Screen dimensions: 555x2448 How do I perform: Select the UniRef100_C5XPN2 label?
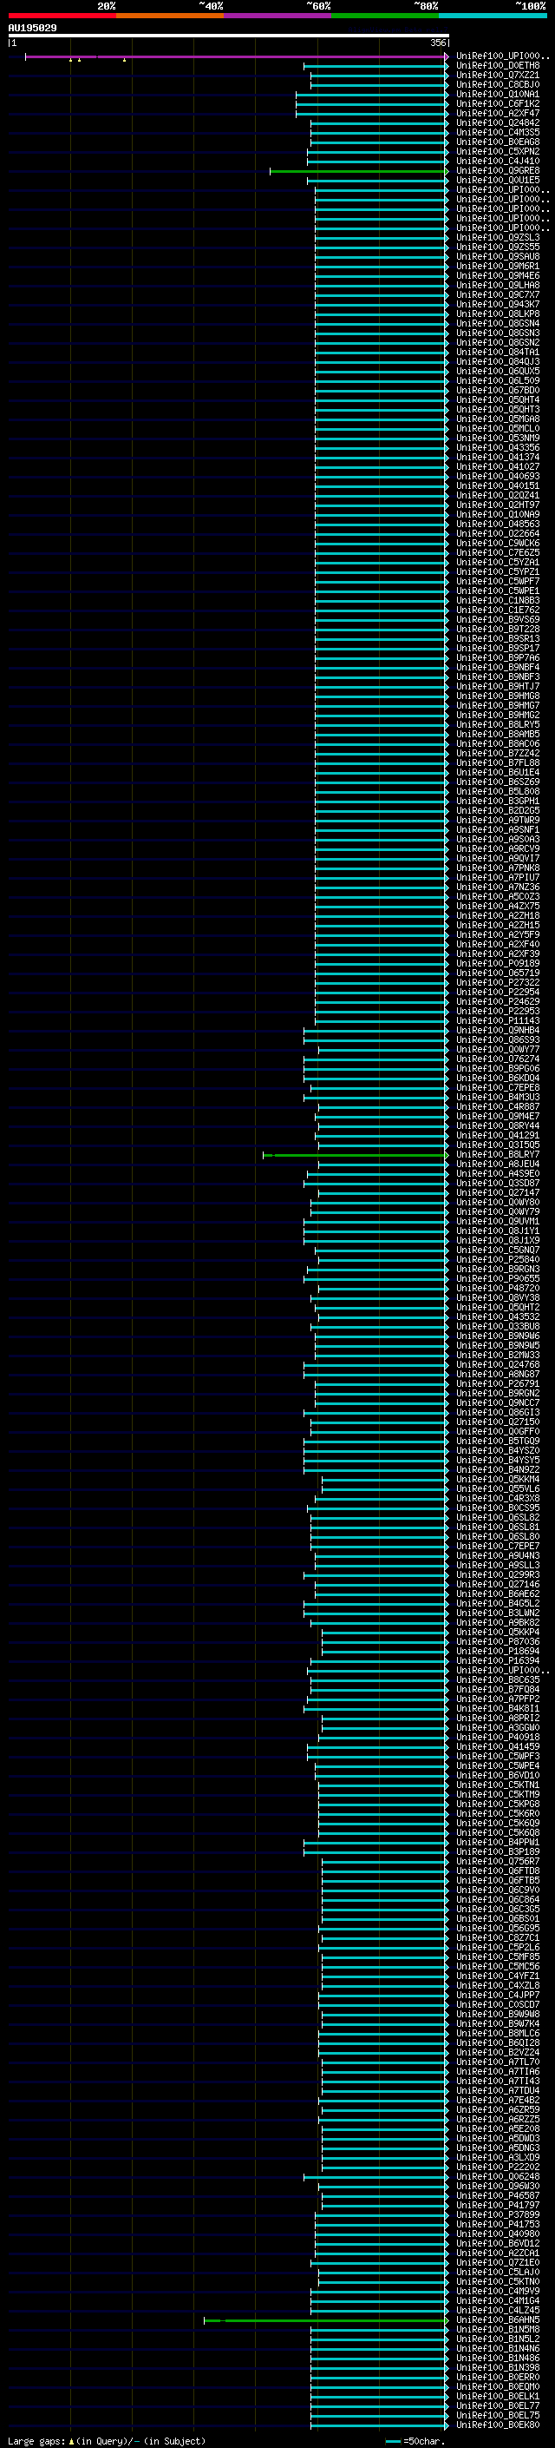click(497, 151)
